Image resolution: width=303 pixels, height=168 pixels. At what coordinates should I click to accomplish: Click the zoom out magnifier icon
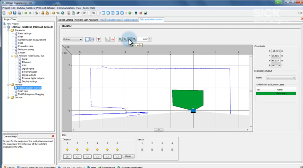pyautogui.click(x=125, y=39)
